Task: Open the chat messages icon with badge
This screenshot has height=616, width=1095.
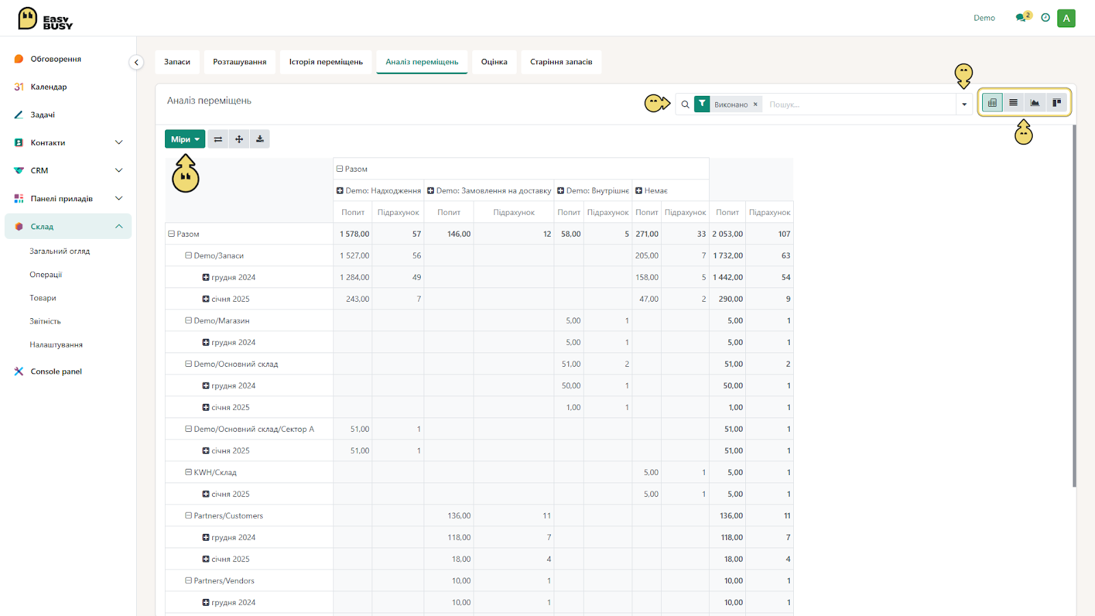Action: 1023,17
